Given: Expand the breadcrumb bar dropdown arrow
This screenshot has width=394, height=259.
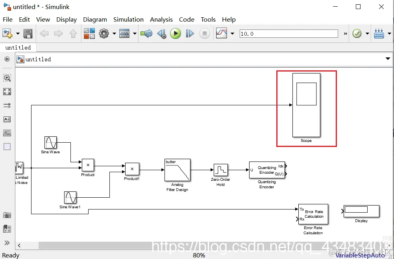Looking at the screenshot, I should coord(388,59).
